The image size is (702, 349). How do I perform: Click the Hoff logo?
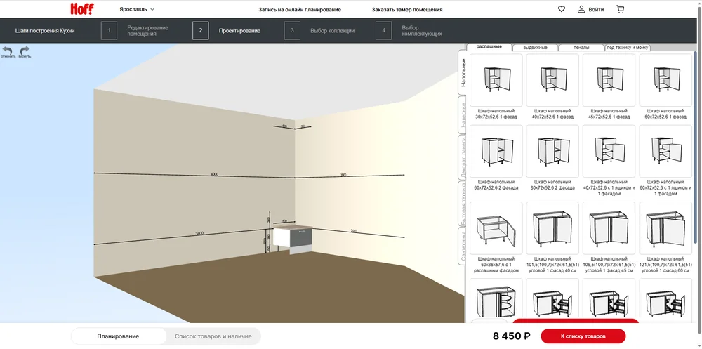[81, 9]
